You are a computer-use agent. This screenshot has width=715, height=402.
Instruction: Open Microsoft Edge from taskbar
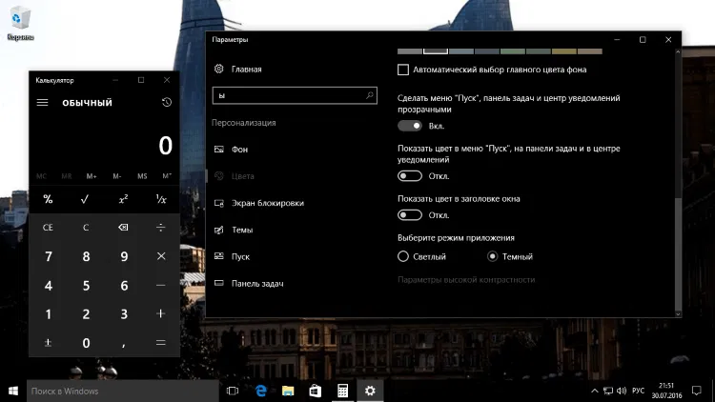(259, 391)
